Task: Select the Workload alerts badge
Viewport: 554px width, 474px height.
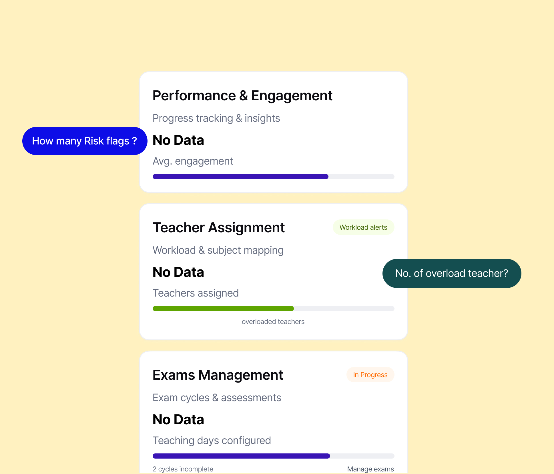Action: pyautogui.click(x=363, y=227)
